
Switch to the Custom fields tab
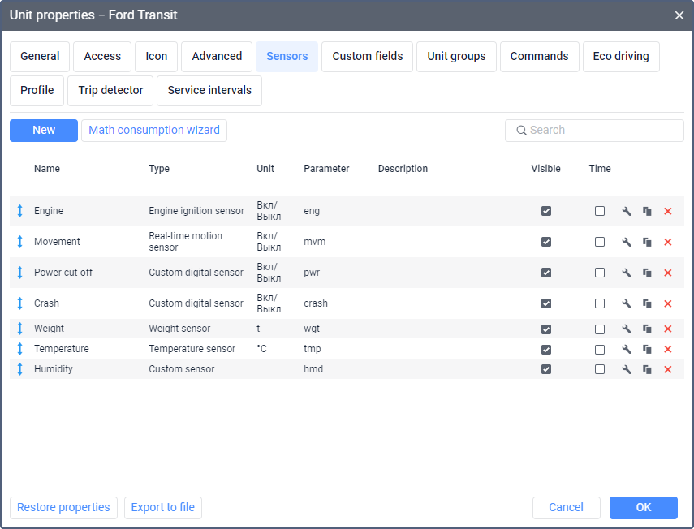pos(368,57)
